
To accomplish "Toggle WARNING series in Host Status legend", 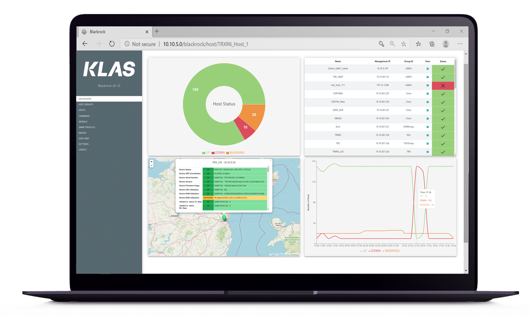I will point(235,153).
